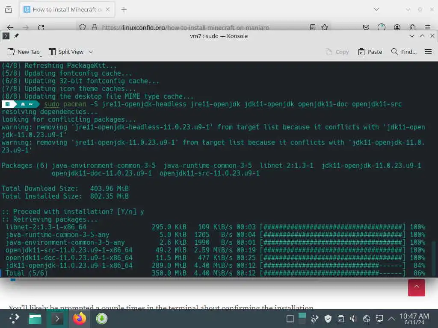438x328 pixels.
Task: Open the file manager from the taskbar
Action: coord(35,319)
